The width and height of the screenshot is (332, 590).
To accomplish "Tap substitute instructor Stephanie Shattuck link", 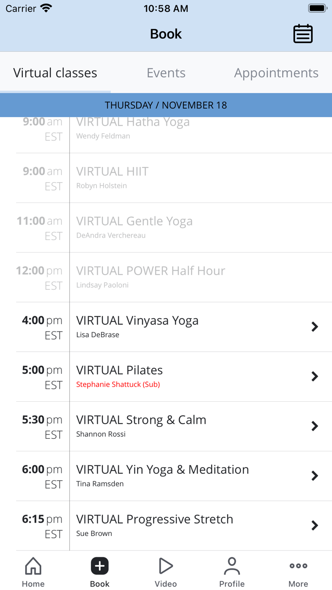I will click(118, 385).
